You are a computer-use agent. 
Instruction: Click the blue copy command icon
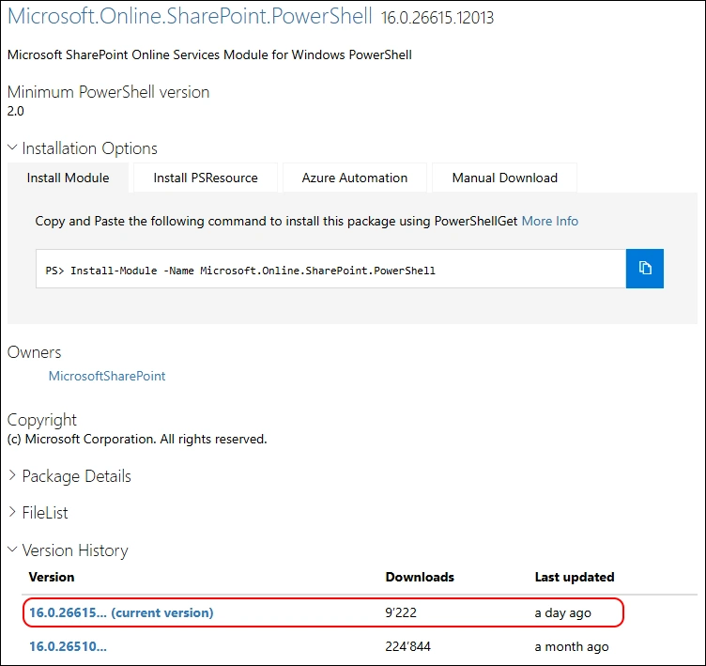[x=645, y=269]
